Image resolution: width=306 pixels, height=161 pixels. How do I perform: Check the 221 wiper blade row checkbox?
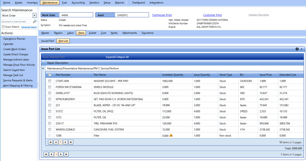tap(50, 105)
